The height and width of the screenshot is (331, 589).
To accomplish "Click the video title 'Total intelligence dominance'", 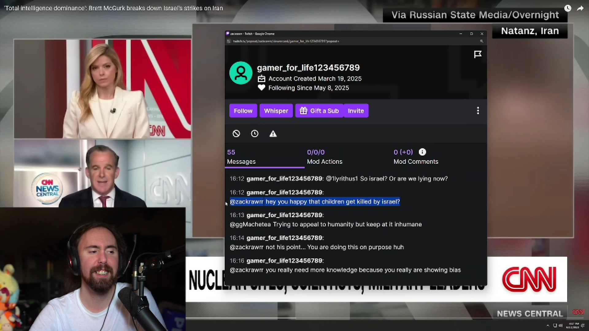I will [114, 8].
